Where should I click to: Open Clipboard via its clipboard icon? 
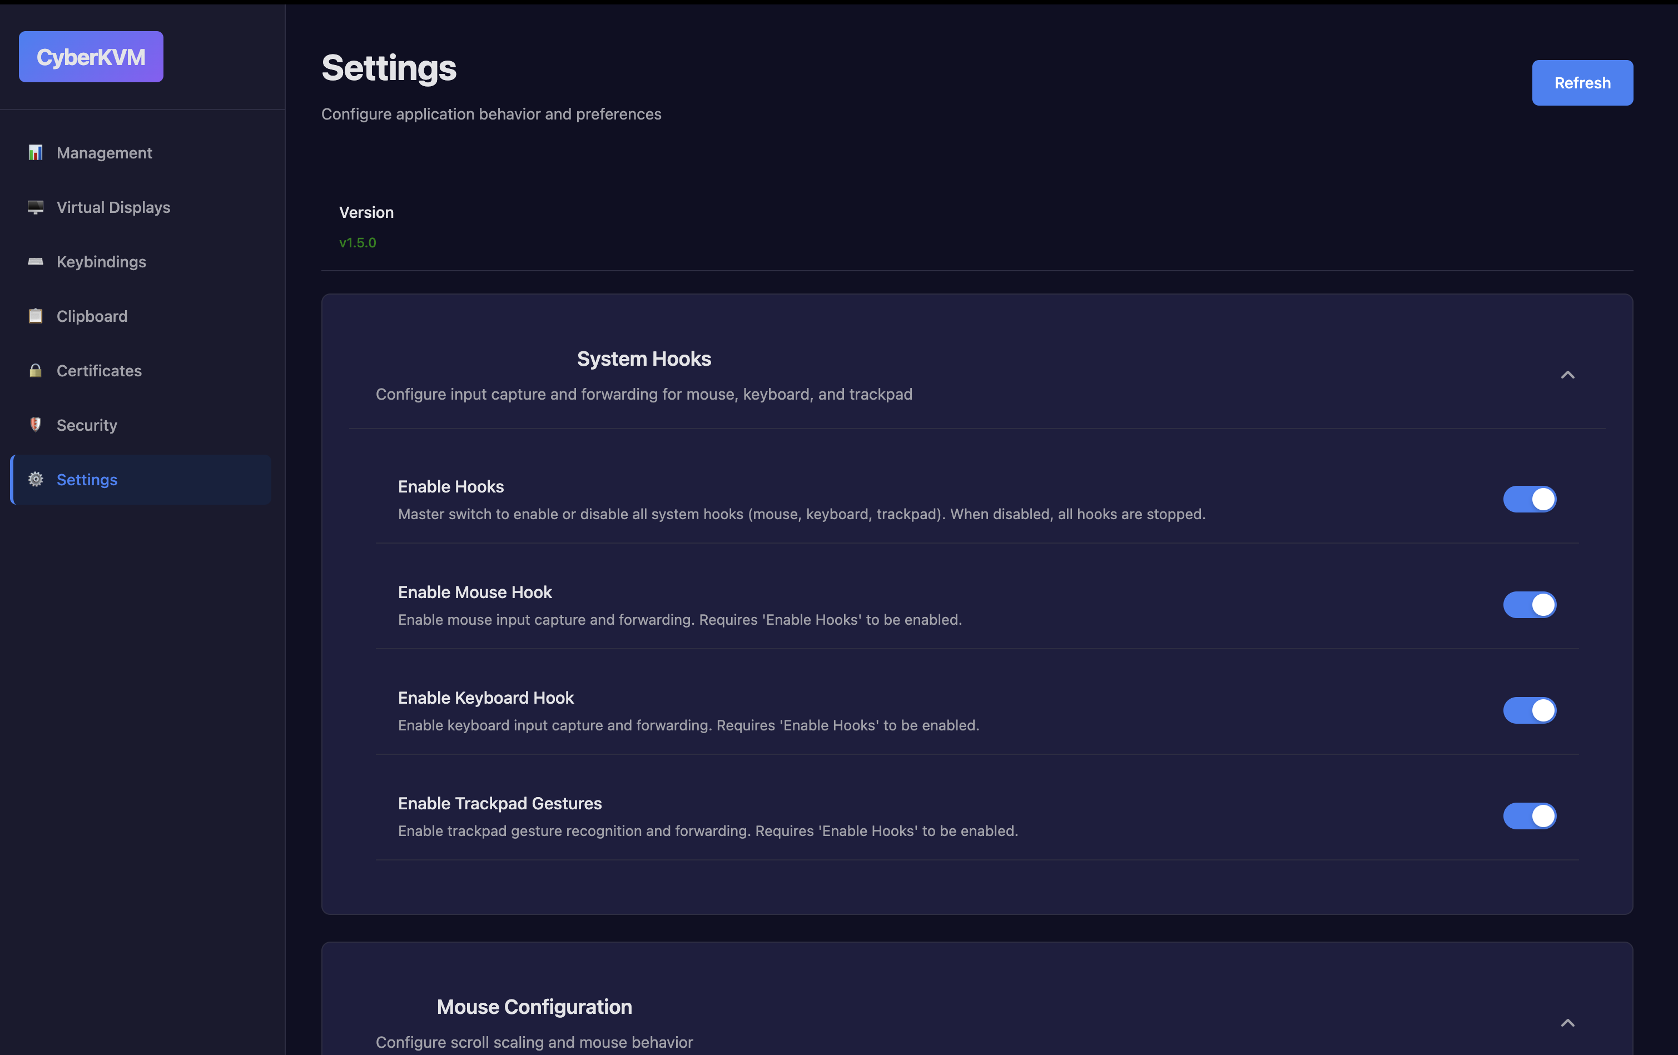pyautogui.click(x=35, y=316)
